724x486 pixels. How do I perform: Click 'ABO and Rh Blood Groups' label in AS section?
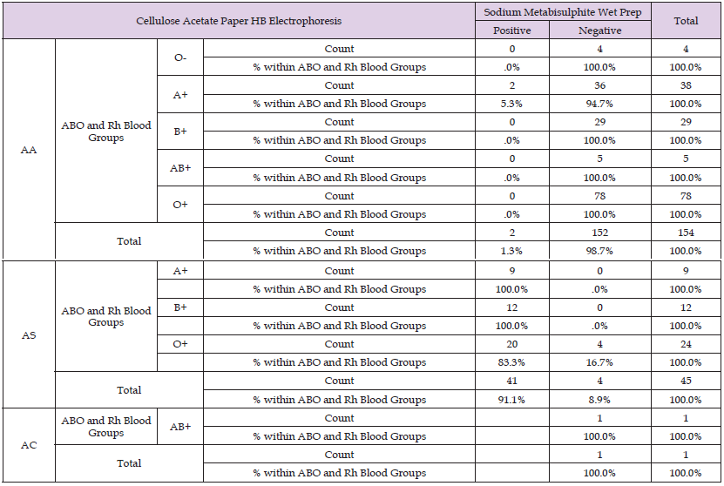[x=106, y=317]
